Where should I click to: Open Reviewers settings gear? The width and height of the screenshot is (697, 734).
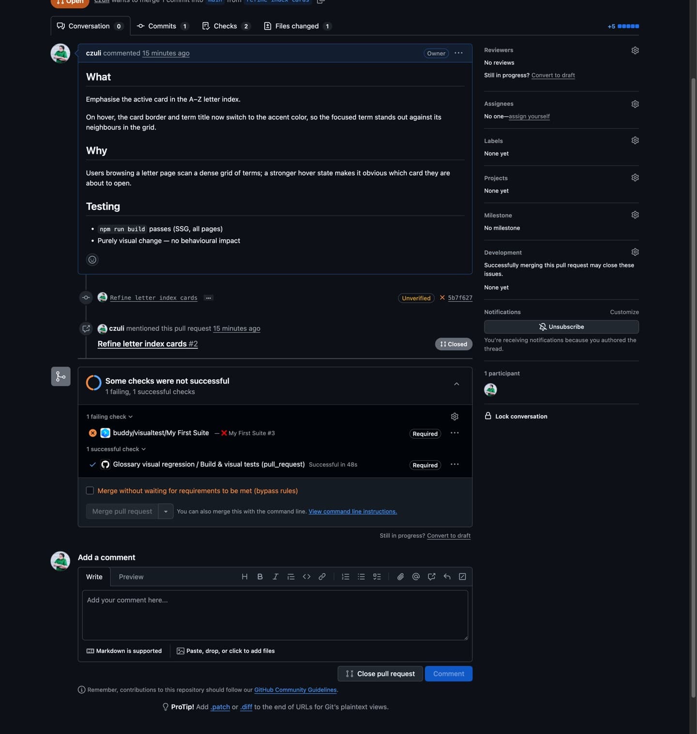click(635, 50)
